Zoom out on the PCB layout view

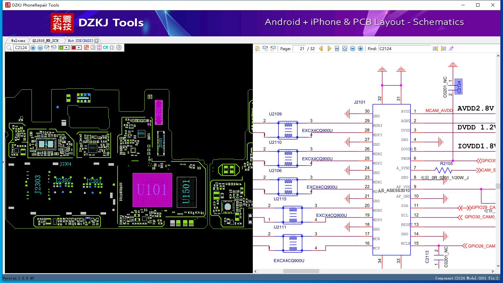(40, 48)
